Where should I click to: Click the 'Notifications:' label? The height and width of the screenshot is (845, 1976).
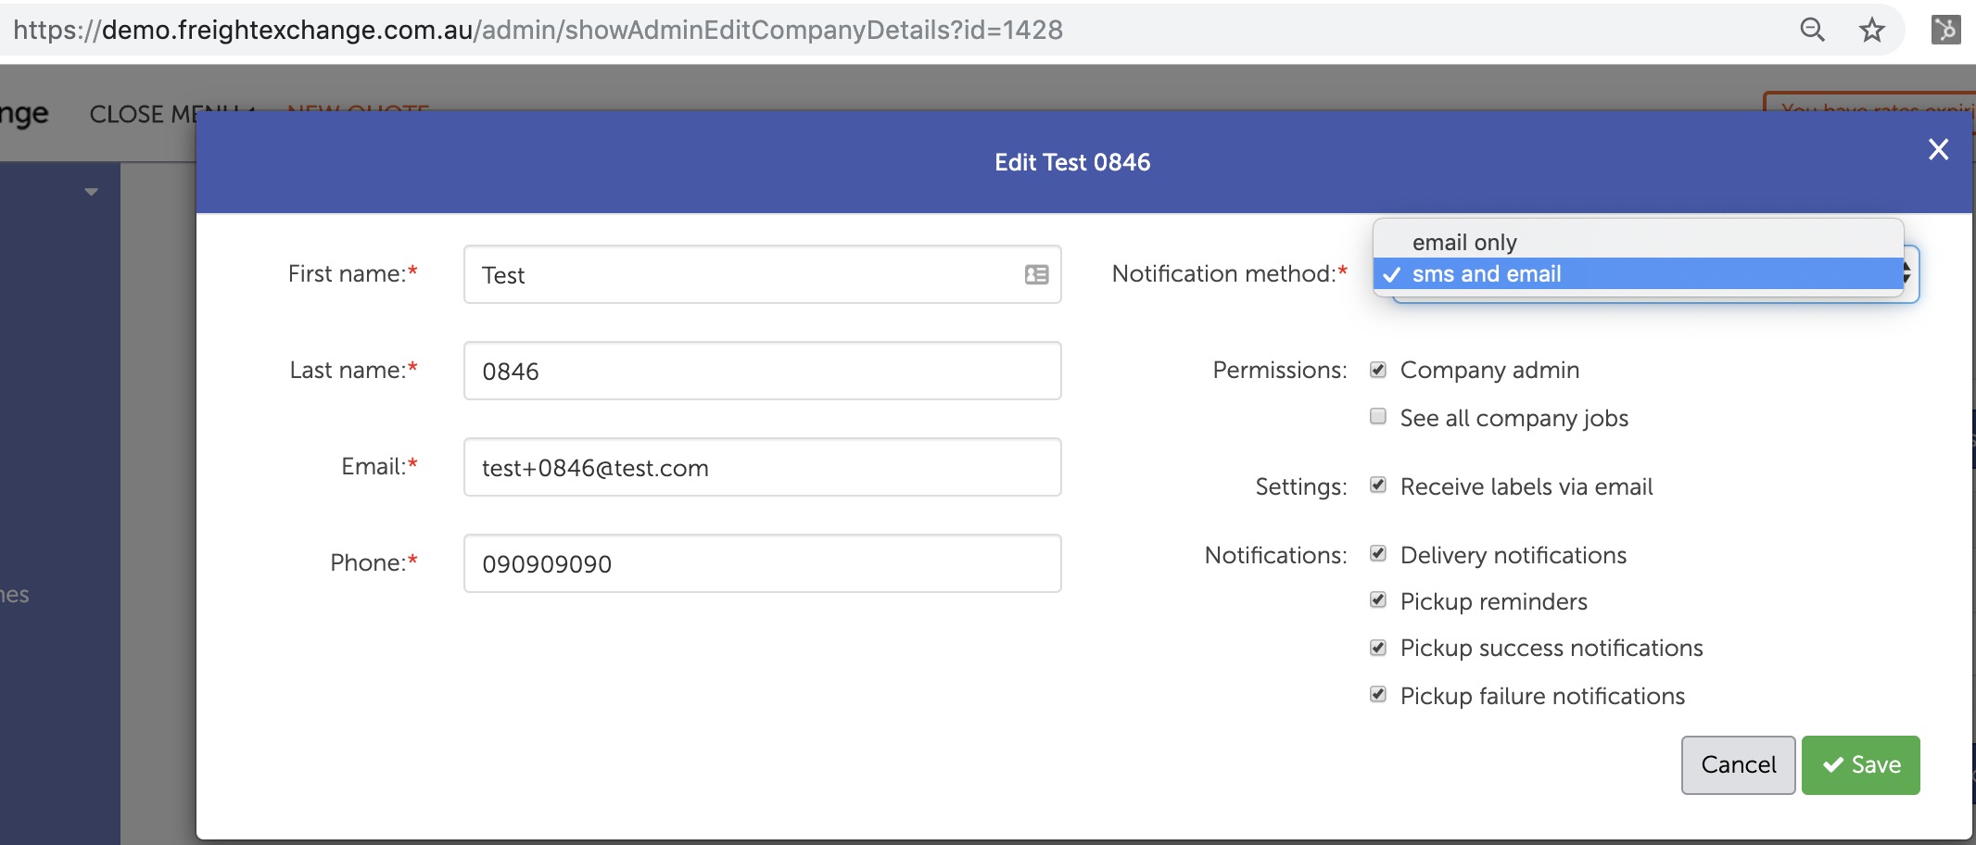point(1275,555)
